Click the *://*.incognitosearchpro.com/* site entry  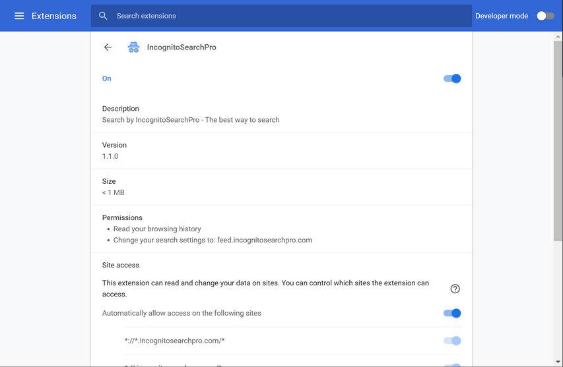(174, 341)
